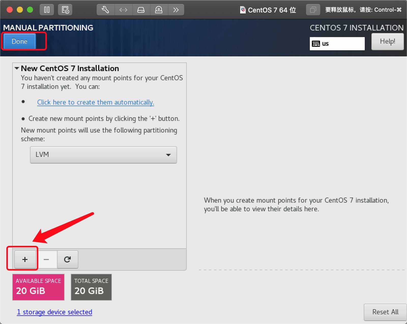This screenshot has height=324, width=407.
Task: Open 1 storage device selected link
Action: click(54, 312)
